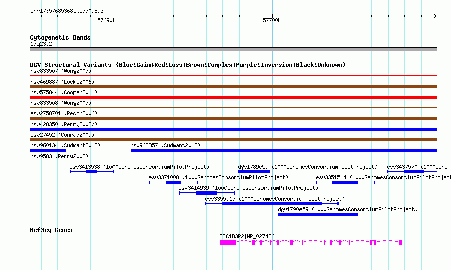
Task: Select the esv3371008 variant glyph
Action: 173,182
